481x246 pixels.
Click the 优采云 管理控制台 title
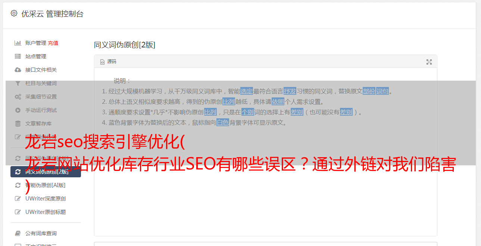(52, 14)
